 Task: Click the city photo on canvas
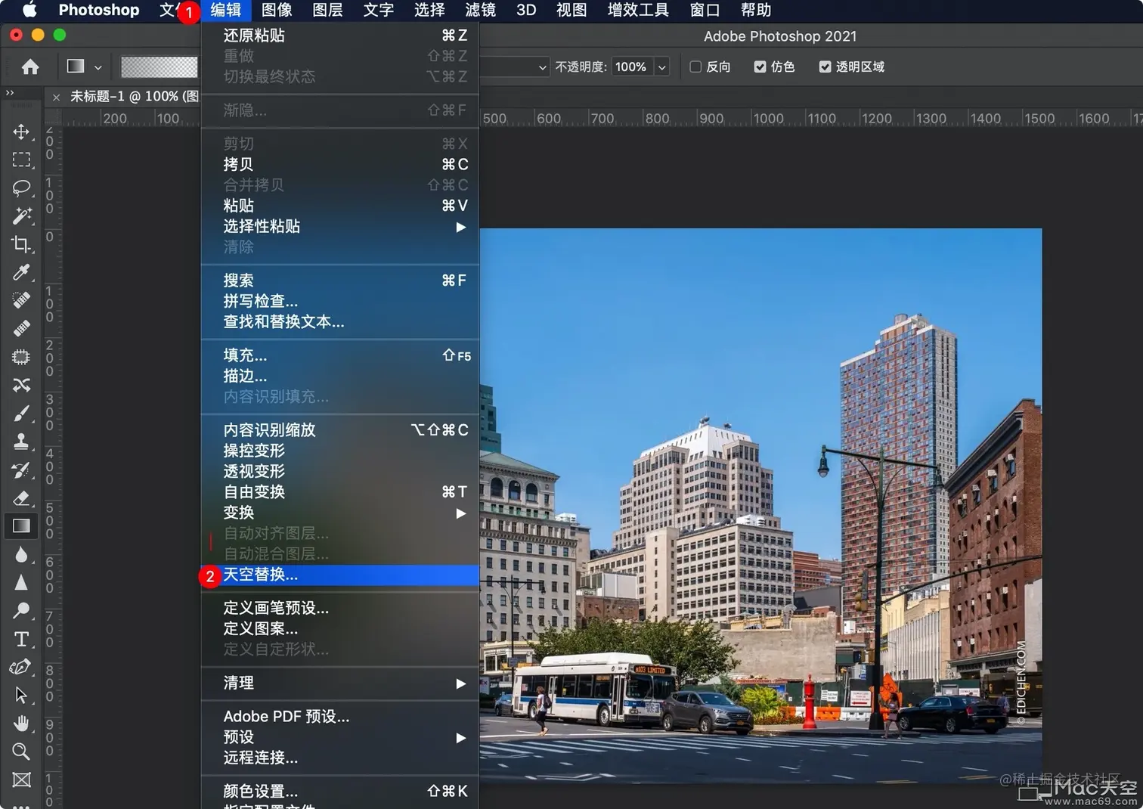click(x=760, y=505)
